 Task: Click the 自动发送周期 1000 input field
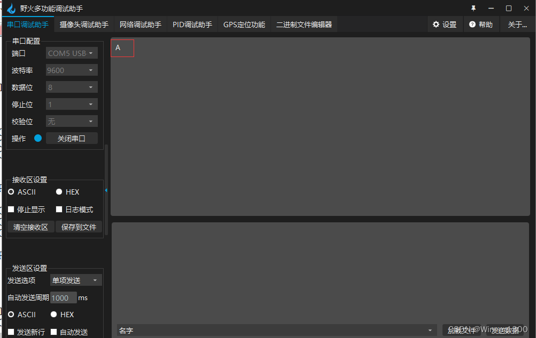[x=63, y=298]
